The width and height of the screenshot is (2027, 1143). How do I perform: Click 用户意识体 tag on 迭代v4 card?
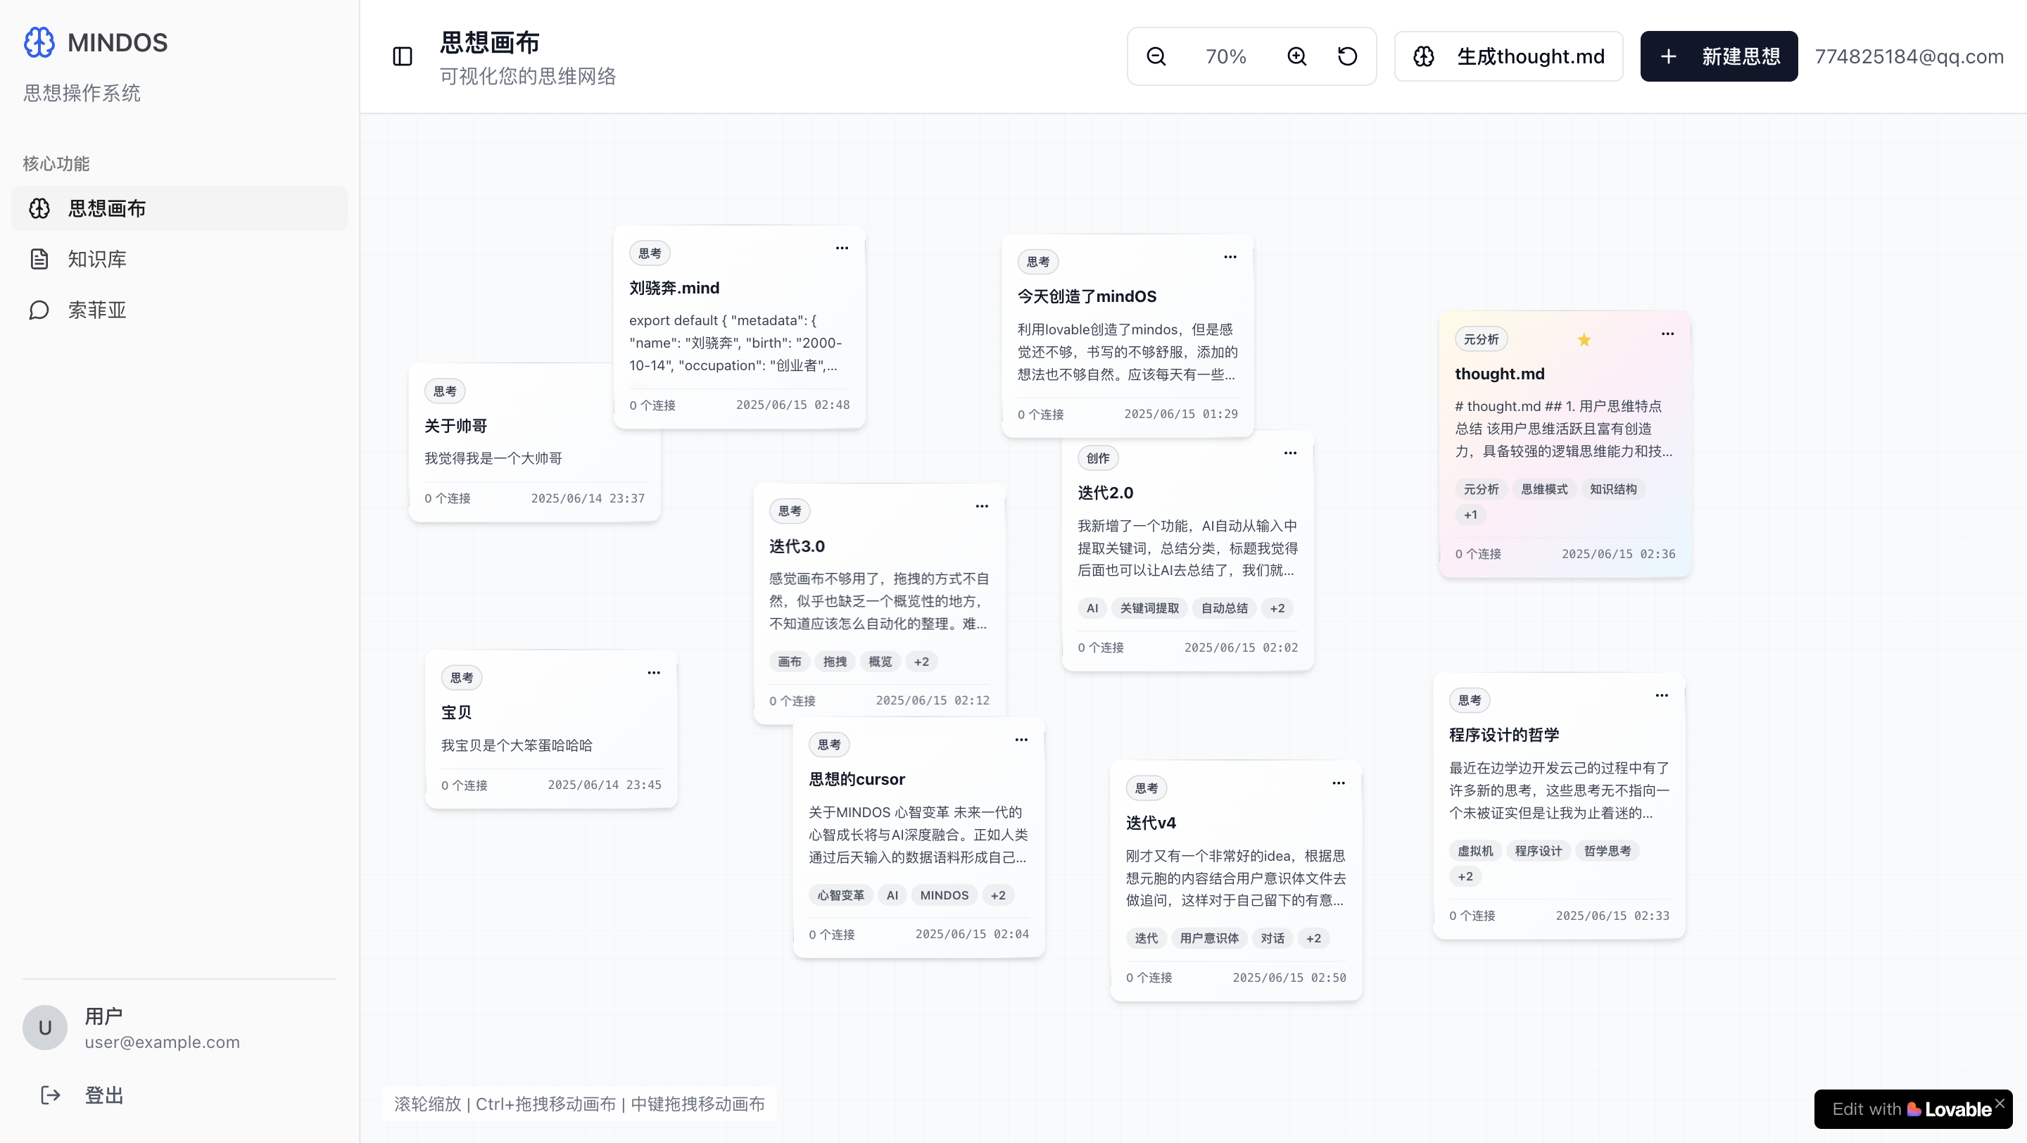1209,938
